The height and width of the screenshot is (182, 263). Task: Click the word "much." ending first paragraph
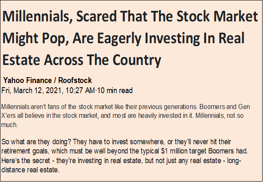click(10, 125)
